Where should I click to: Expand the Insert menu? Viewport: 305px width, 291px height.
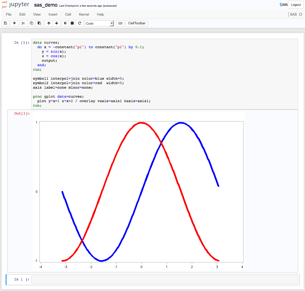point(53,15)
